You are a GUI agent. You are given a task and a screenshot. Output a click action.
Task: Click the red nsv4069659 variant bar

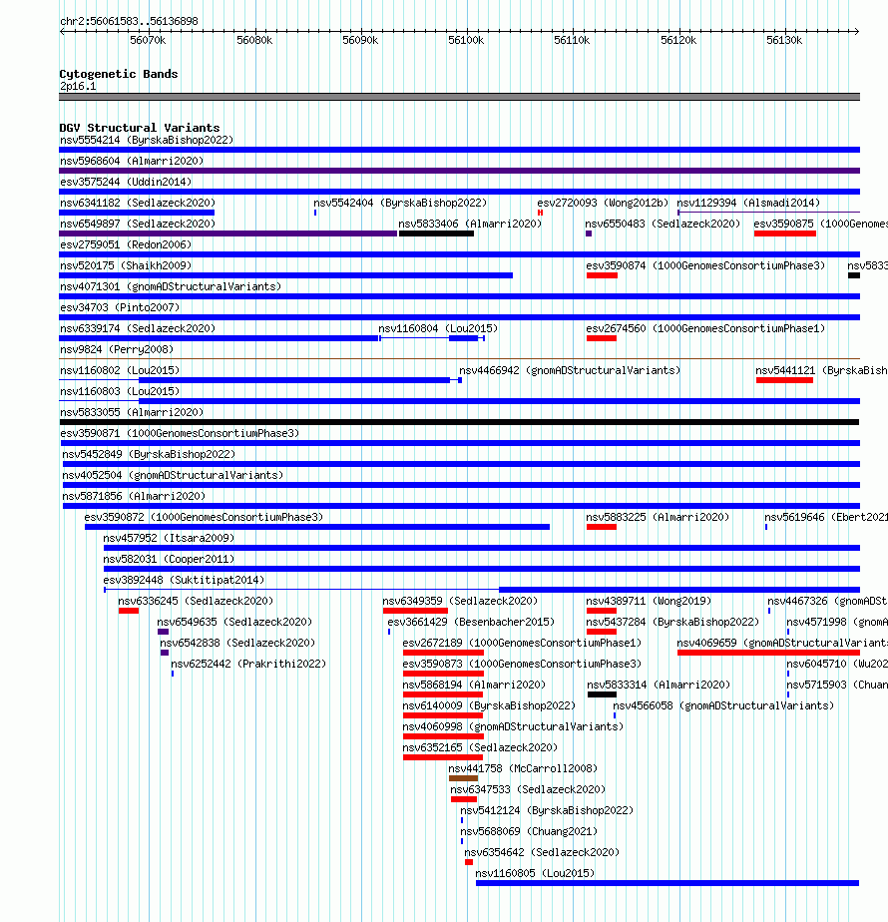(x=768, y=653)
